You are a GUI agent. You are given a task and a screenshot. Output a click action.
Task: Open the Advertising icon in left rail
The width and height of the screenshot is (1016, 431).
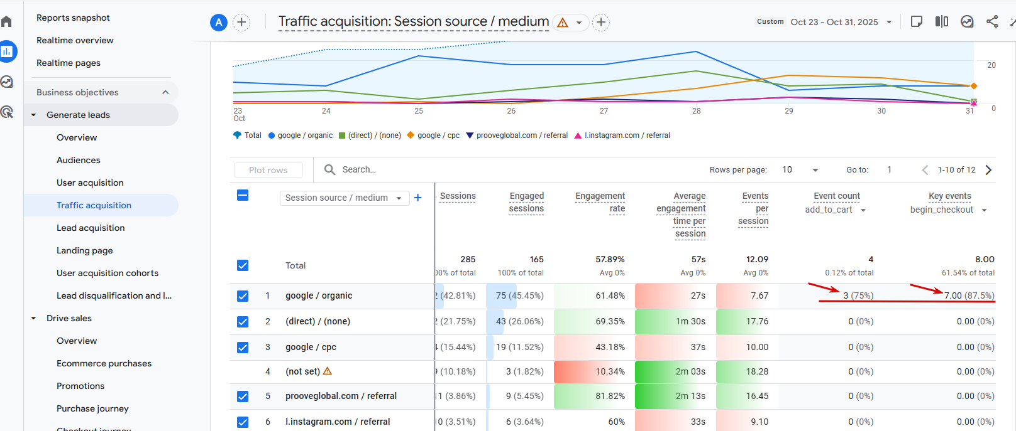click(x=7, y=112)
